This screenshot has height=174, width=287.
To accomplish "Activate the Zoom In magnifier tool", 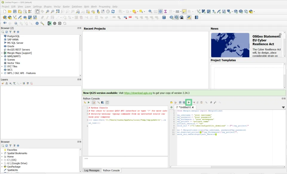I will (x=47, y=12).
